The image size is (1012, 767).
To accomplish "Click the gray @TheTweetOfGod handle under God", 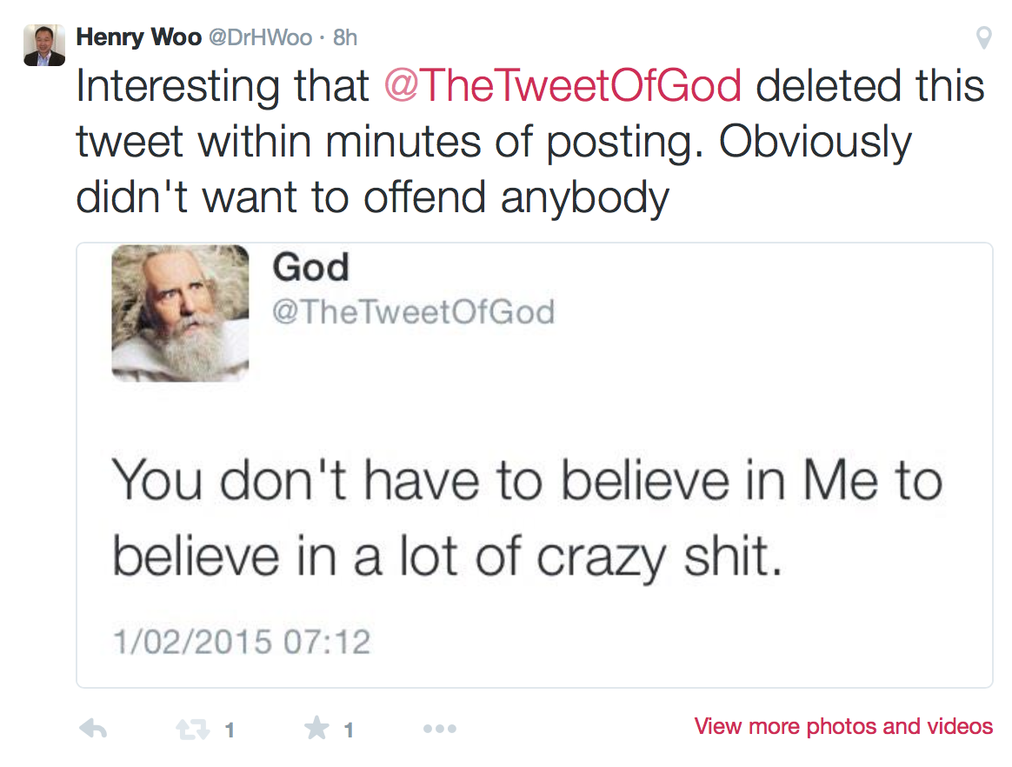I will pos(413,311).
